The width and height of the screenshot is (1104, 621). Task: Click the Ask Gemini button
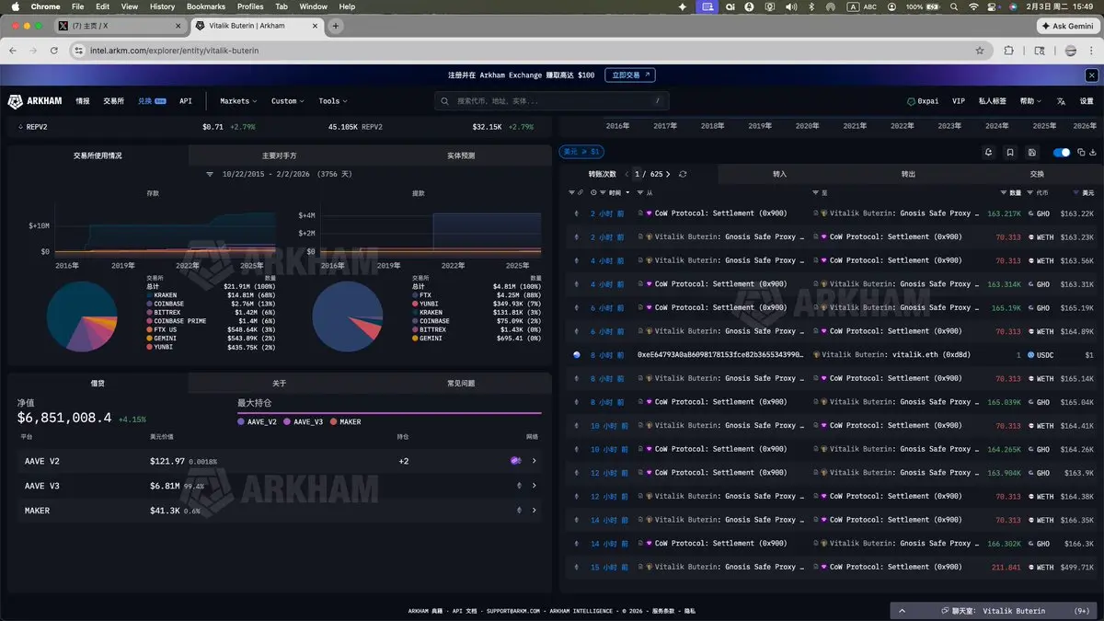1068,26
